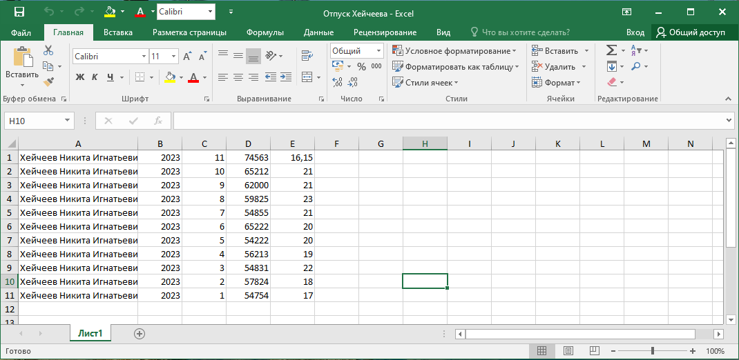Click the Cut scissors icon
Viewport: 739px width, 360px height.
(48, 50)
